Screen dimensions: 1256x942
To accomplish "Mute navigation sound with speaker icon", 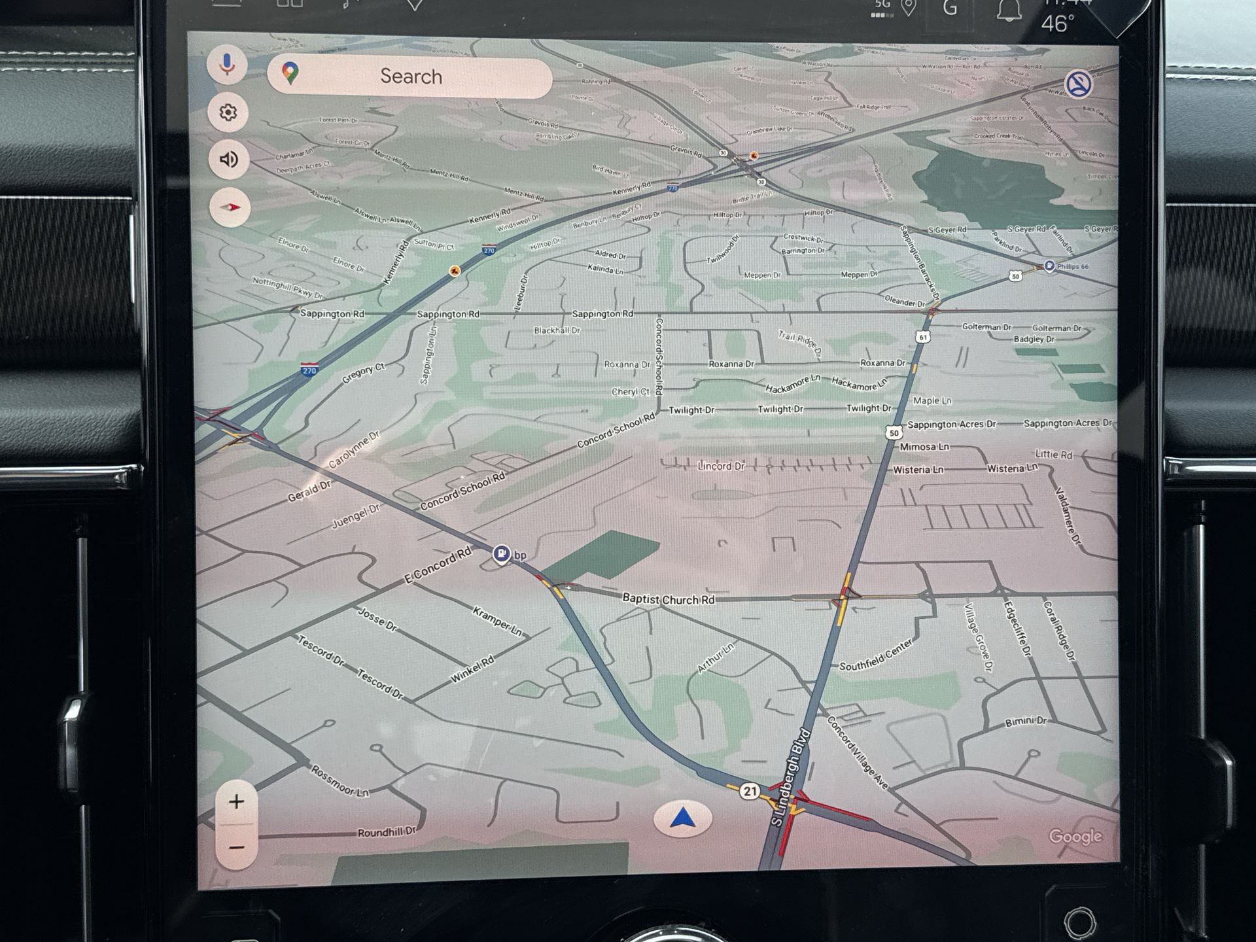I will tap(228, 160).
